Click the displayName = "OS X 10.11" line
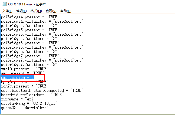This screenshot has height=115, width=175. (29, 103)
